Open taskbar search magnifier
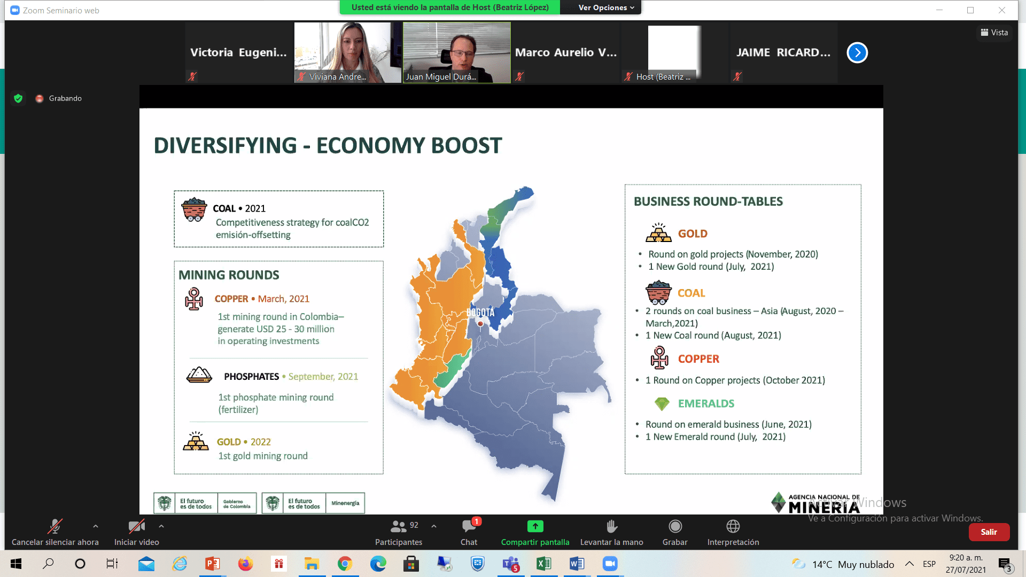 (48, 564)
